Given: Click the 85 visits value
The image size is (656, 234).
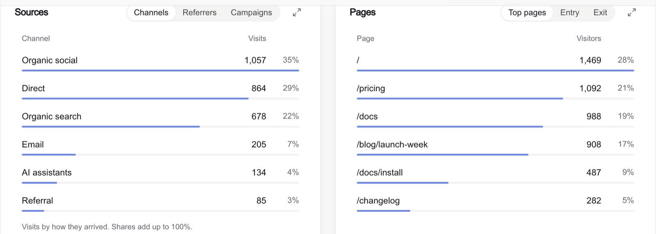Looking at the screenshot, I should pos(261,201).
